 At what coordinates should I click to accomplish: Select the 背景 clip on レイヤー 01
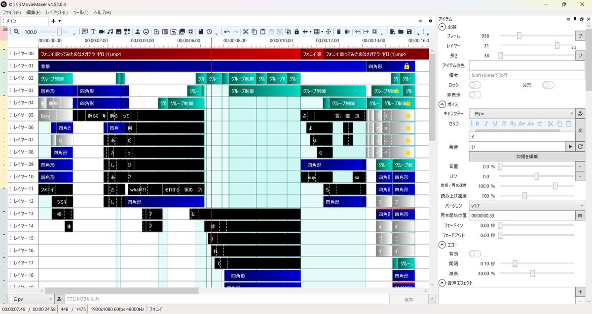(202, 66)
